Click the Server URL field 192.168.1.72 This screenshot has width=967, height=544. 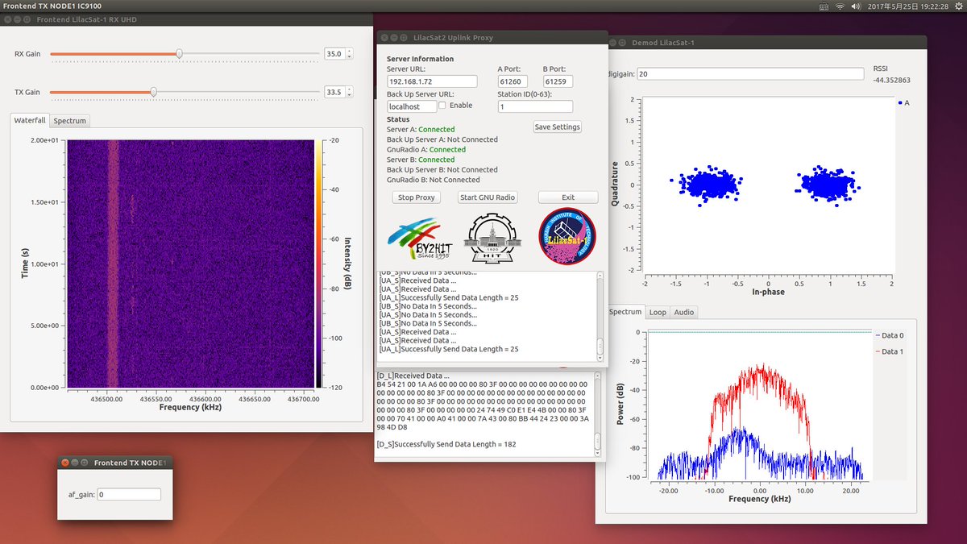432,81
